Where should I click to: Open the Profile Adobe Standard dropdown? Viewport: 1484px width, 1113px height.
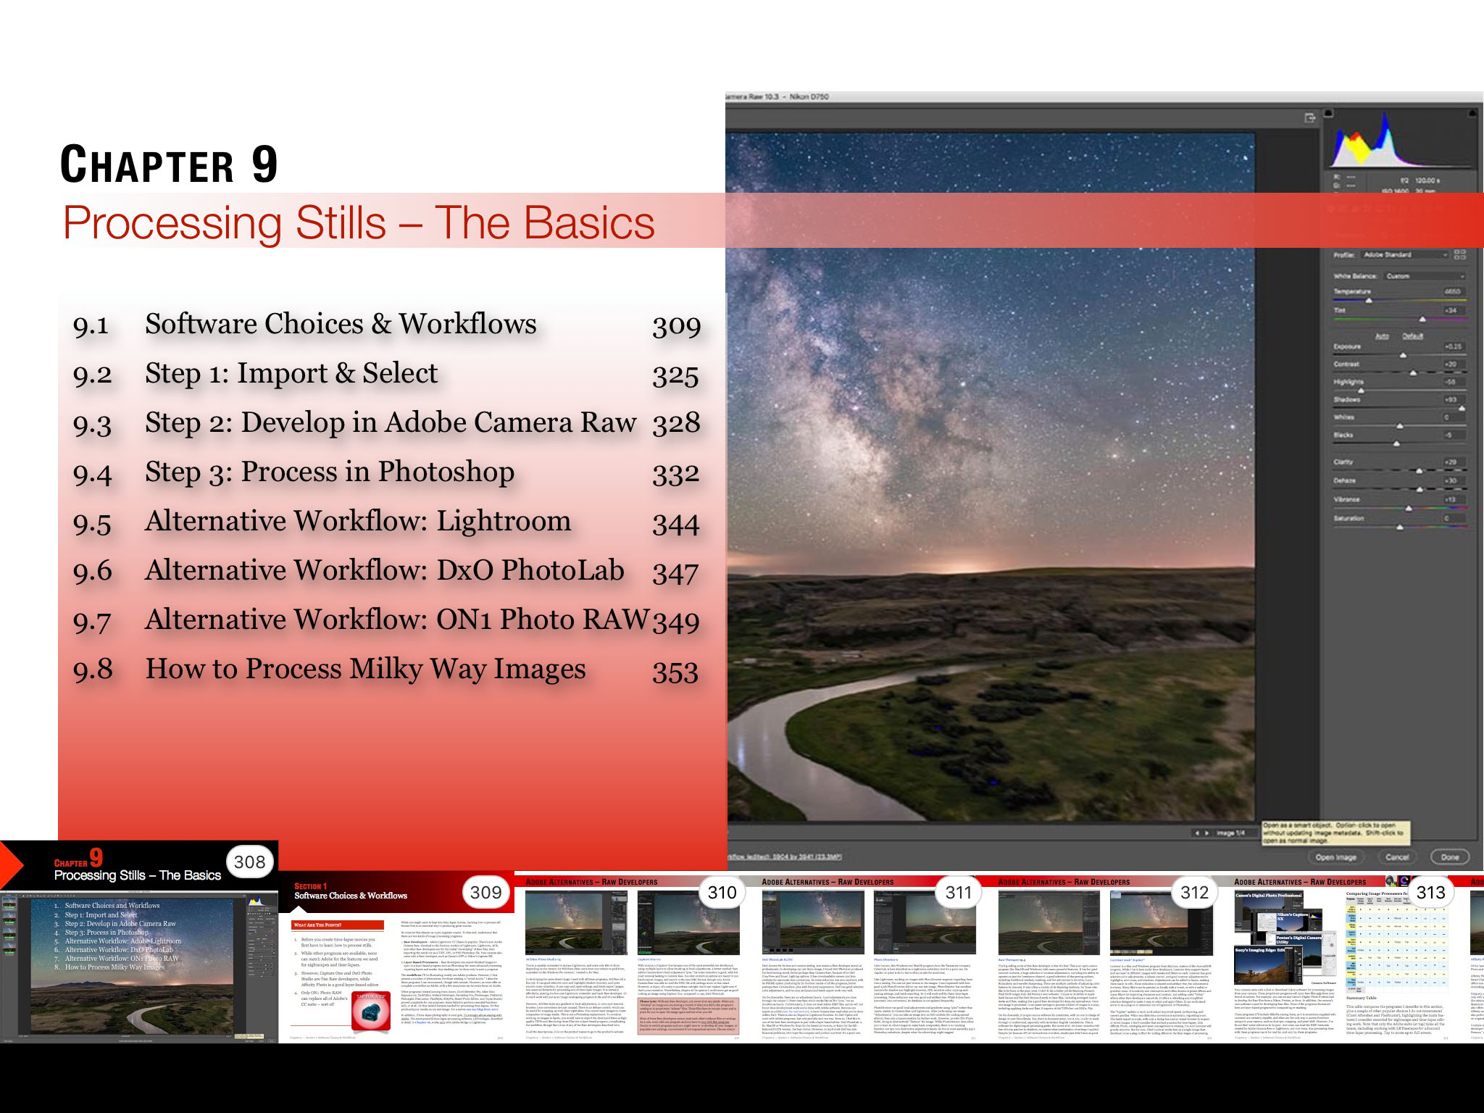click(1404, 255)
